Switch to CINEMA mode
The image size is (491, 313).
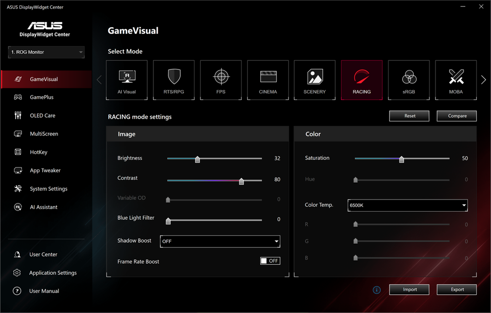pyautogui.click(x=268, y=80)
